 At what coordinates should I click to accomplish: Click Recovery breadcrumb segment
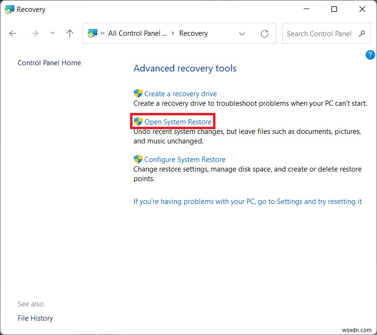(194, 34)
